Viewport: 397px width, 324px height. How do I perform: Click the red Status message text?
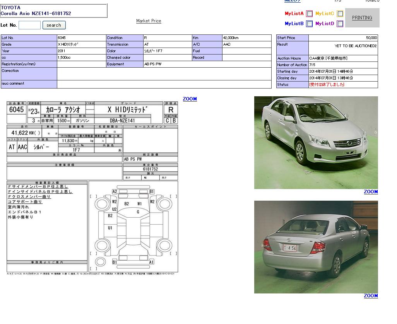(x=327, y=85)
